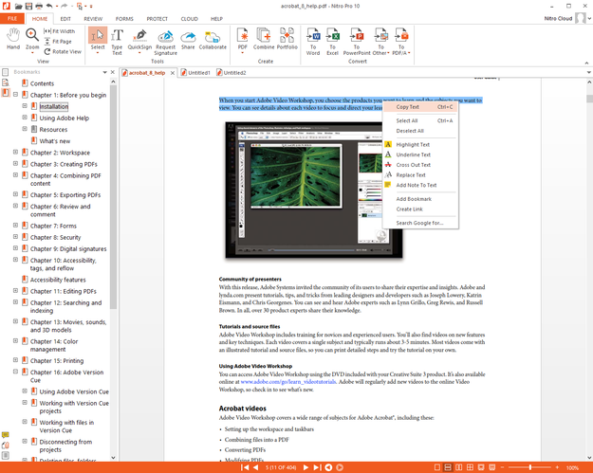Go to the next page
The image size is (593, 473).
tap(306, 467)
